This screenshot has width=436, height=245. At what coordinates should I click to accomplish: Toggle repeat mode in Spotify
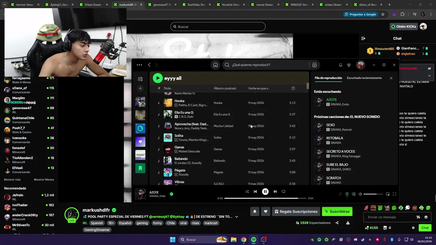[283, 192]
